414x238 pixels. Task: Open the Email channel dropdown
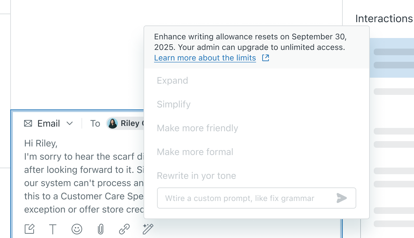point(69,124)
